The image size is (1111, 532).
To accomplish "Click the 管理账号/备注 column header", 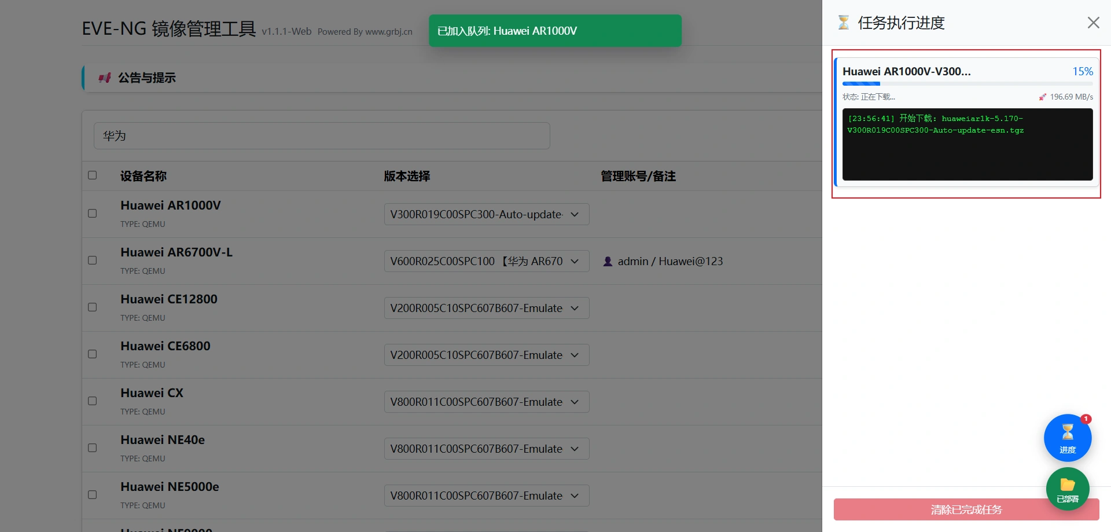I will tap(638, 176).
